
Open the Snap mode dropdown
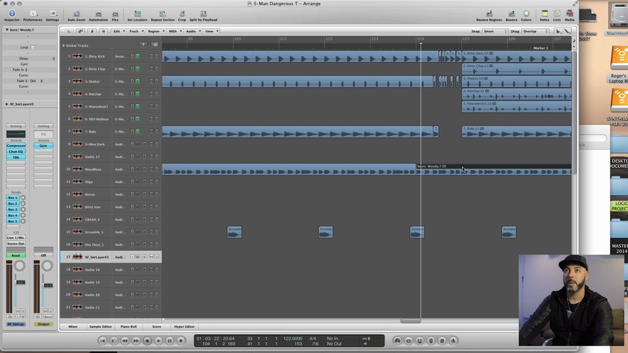(x=495, y=31)
